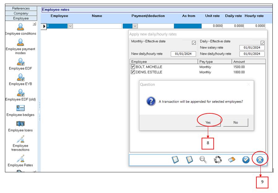The height and width of the screenshot is (193, 278).
Task: Click the blue checkmark apply icon
Action: tap(246, 160)
